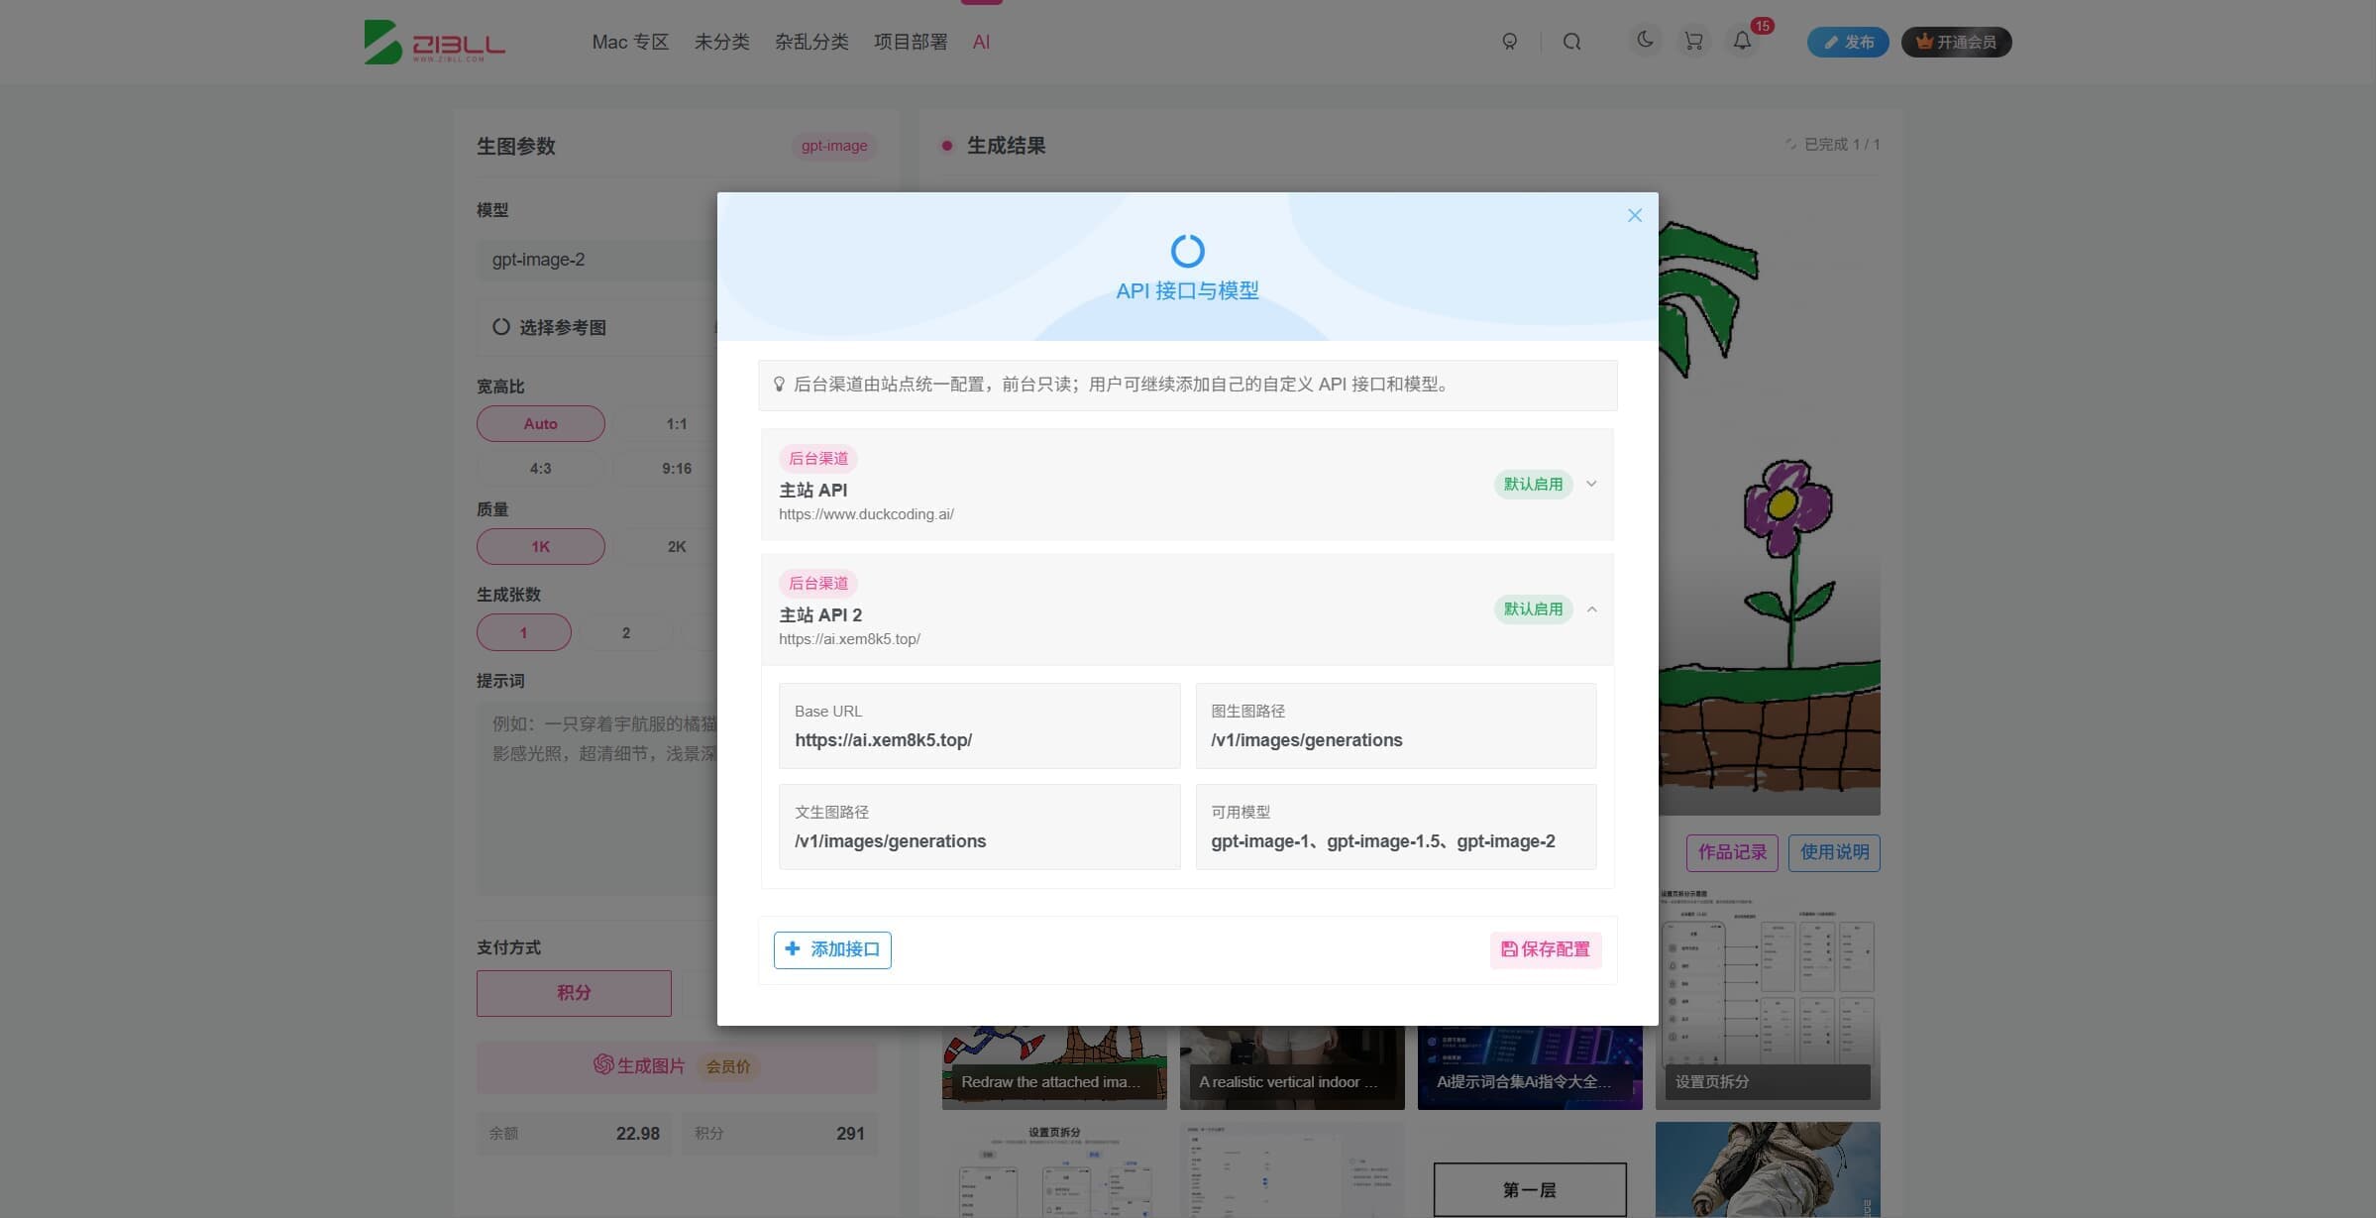Click the ZIBLL logo
Screen dimensions: 2376x1218
coord(435,42)
